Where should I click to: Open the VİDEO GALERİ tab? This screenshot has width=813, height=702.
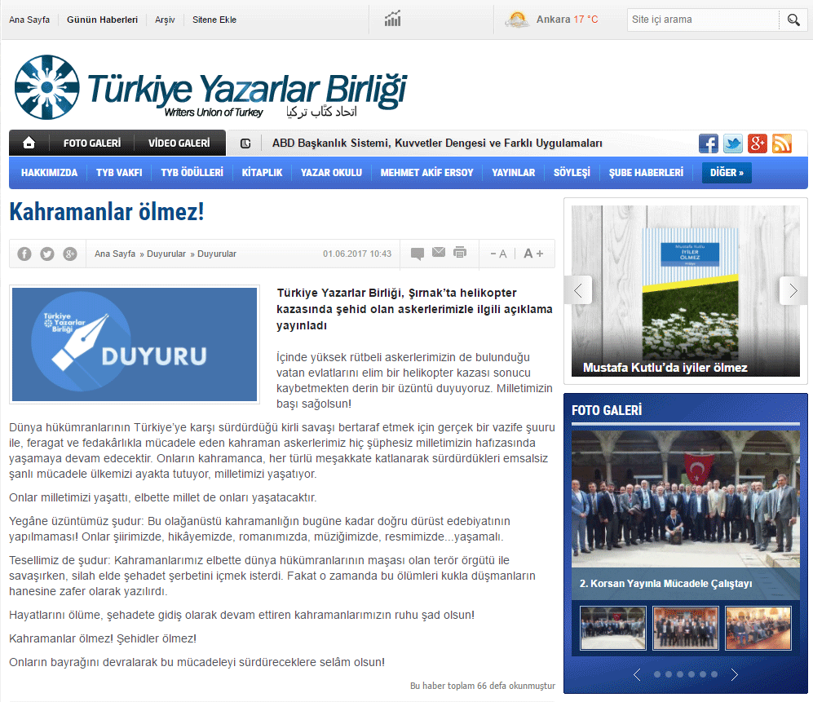[179, 143]
